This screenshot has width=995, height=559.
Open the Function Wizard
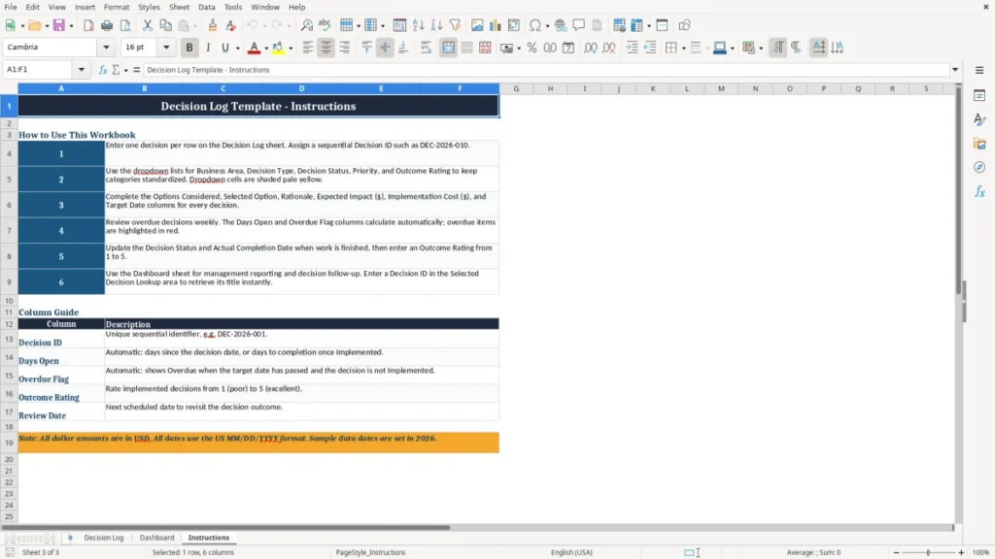(x=103, y=70)
